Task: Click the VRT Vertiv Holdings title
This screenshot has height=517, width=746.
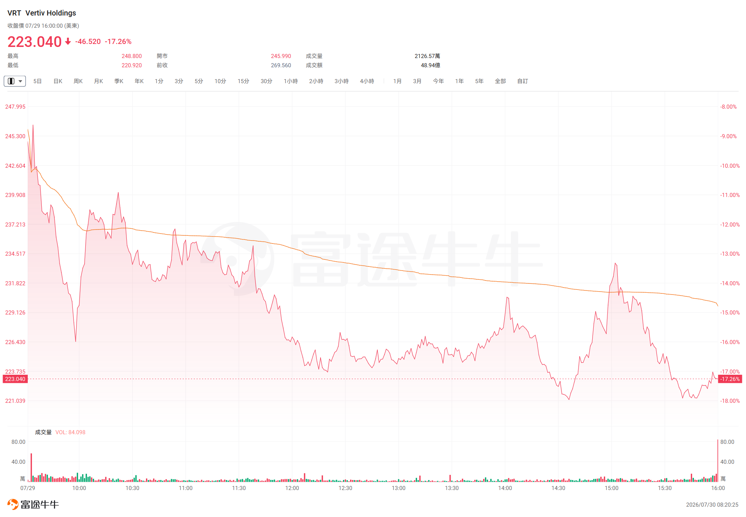Action: pyautogui.click(x=42, y=13)
